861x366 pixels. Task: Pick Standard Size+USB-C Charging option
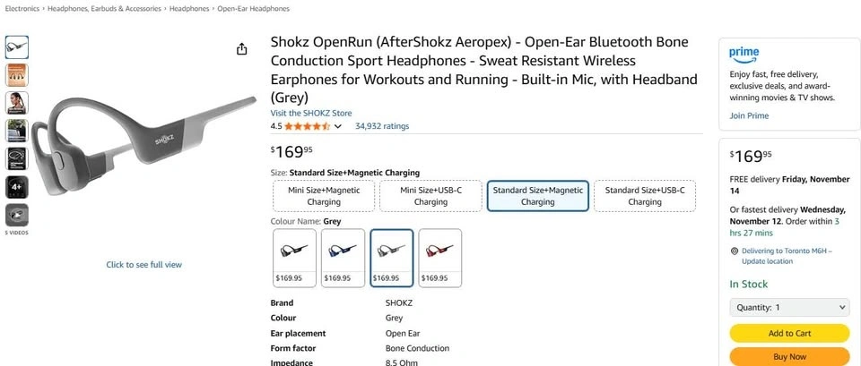[644, 196]
